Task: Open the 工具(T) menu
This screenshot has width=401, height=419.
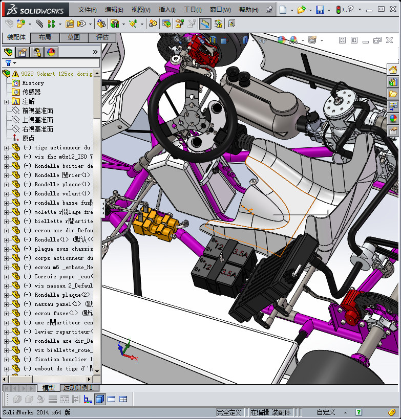Action: click(x=193, y=10)
